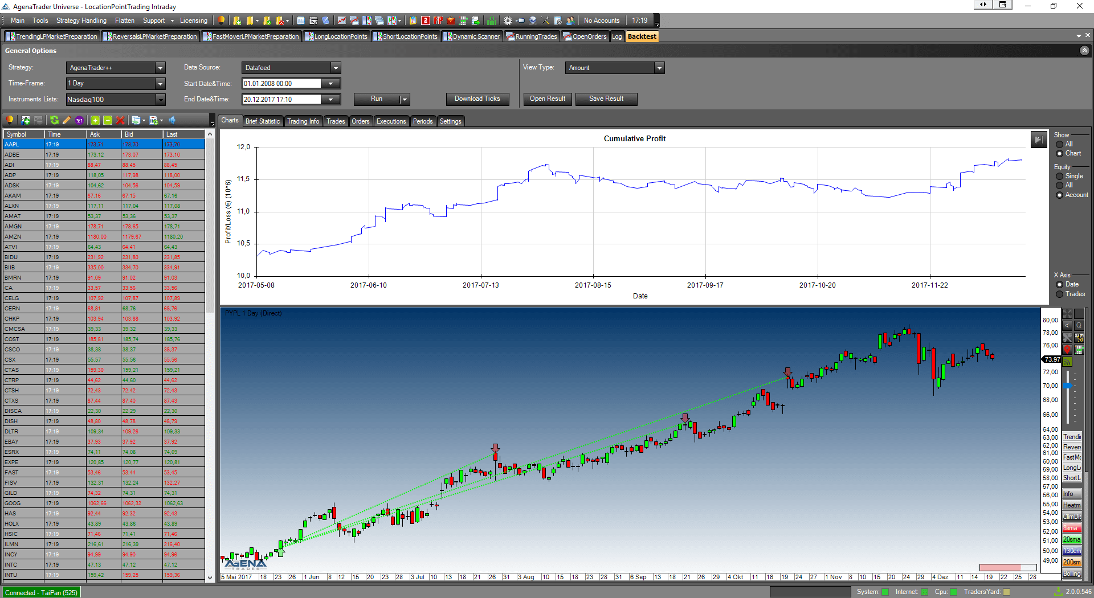Open the Run button dropdown arrow
Viewport: 1094px width, 598px height.
[405, 99]
